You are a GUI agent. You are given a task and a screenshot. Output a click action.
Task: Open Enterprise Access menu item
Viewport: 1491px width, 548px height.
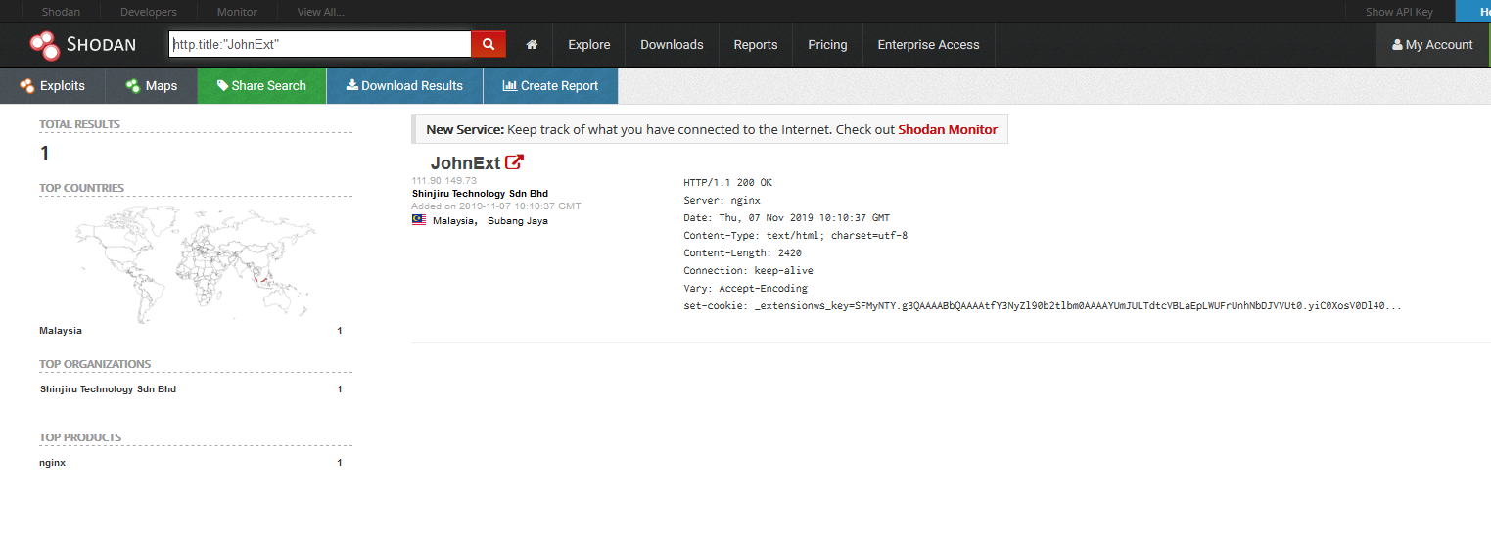[x=928, y=45]
